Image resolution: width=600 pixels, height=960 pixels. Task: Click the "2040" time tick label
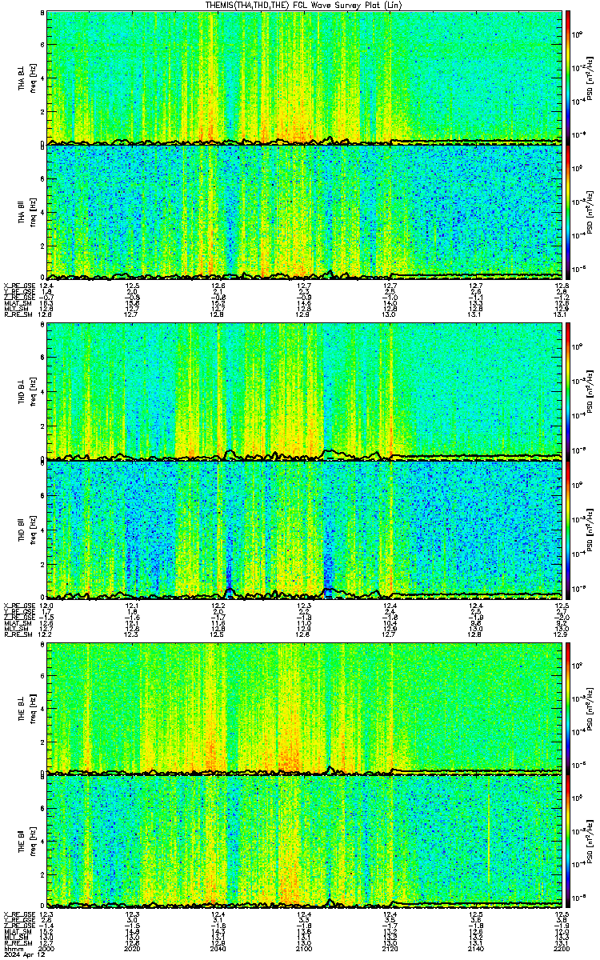coord(218,949)
